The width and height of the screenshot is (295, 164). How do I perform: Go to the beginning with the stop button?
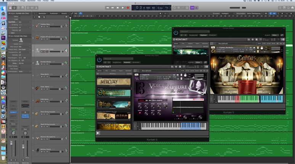[x=118, y=8]
